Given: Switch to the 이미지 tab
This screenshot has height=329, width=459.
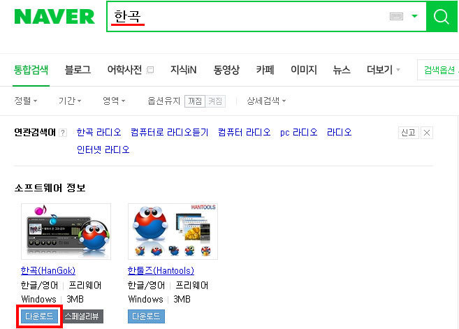Looking at the screenshot, I should pyautogui.click(x=304, y=70).
